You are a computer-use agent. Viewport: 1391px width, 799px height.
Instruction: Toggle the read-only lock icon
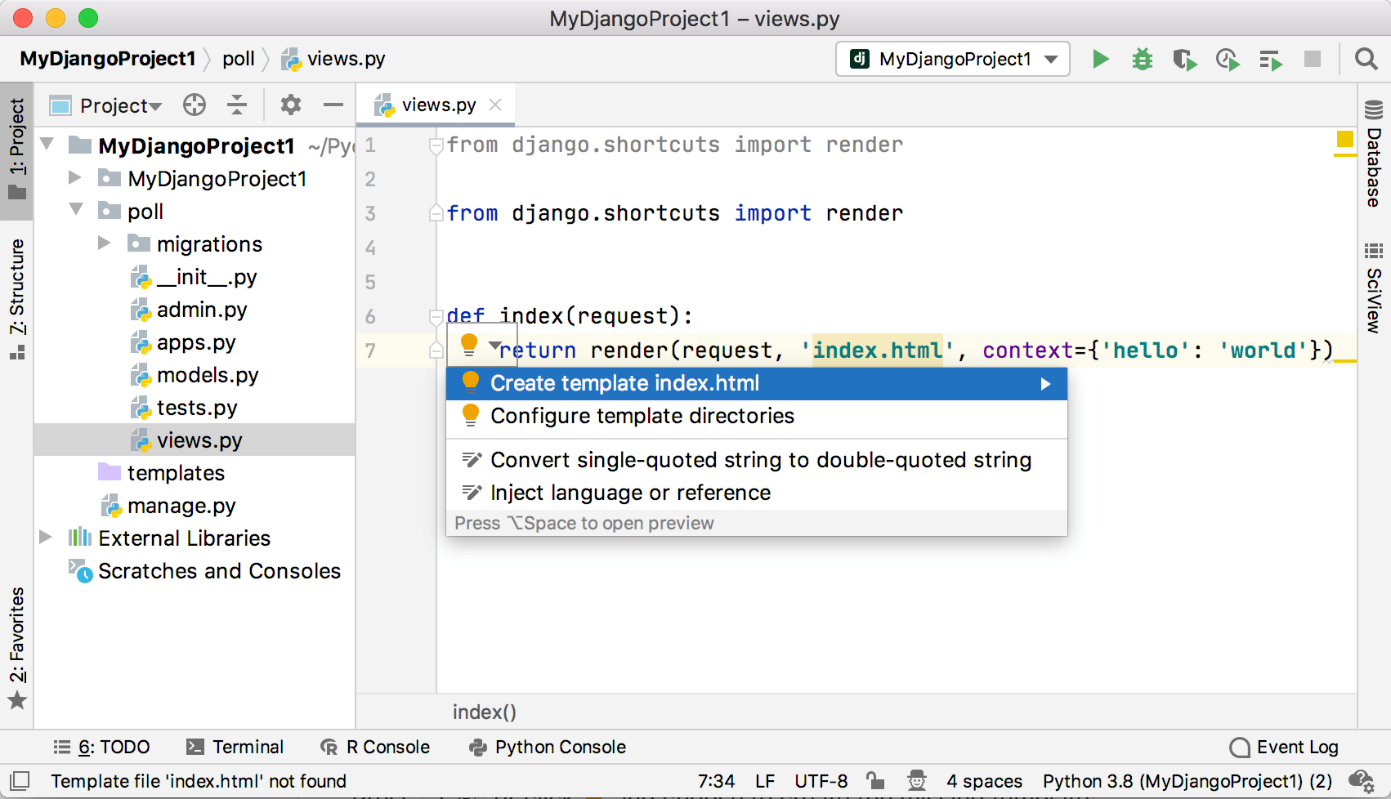(x=875, y=781)
